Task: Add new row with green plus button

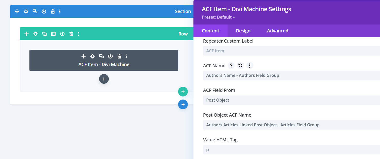Action: coord(183,92)
